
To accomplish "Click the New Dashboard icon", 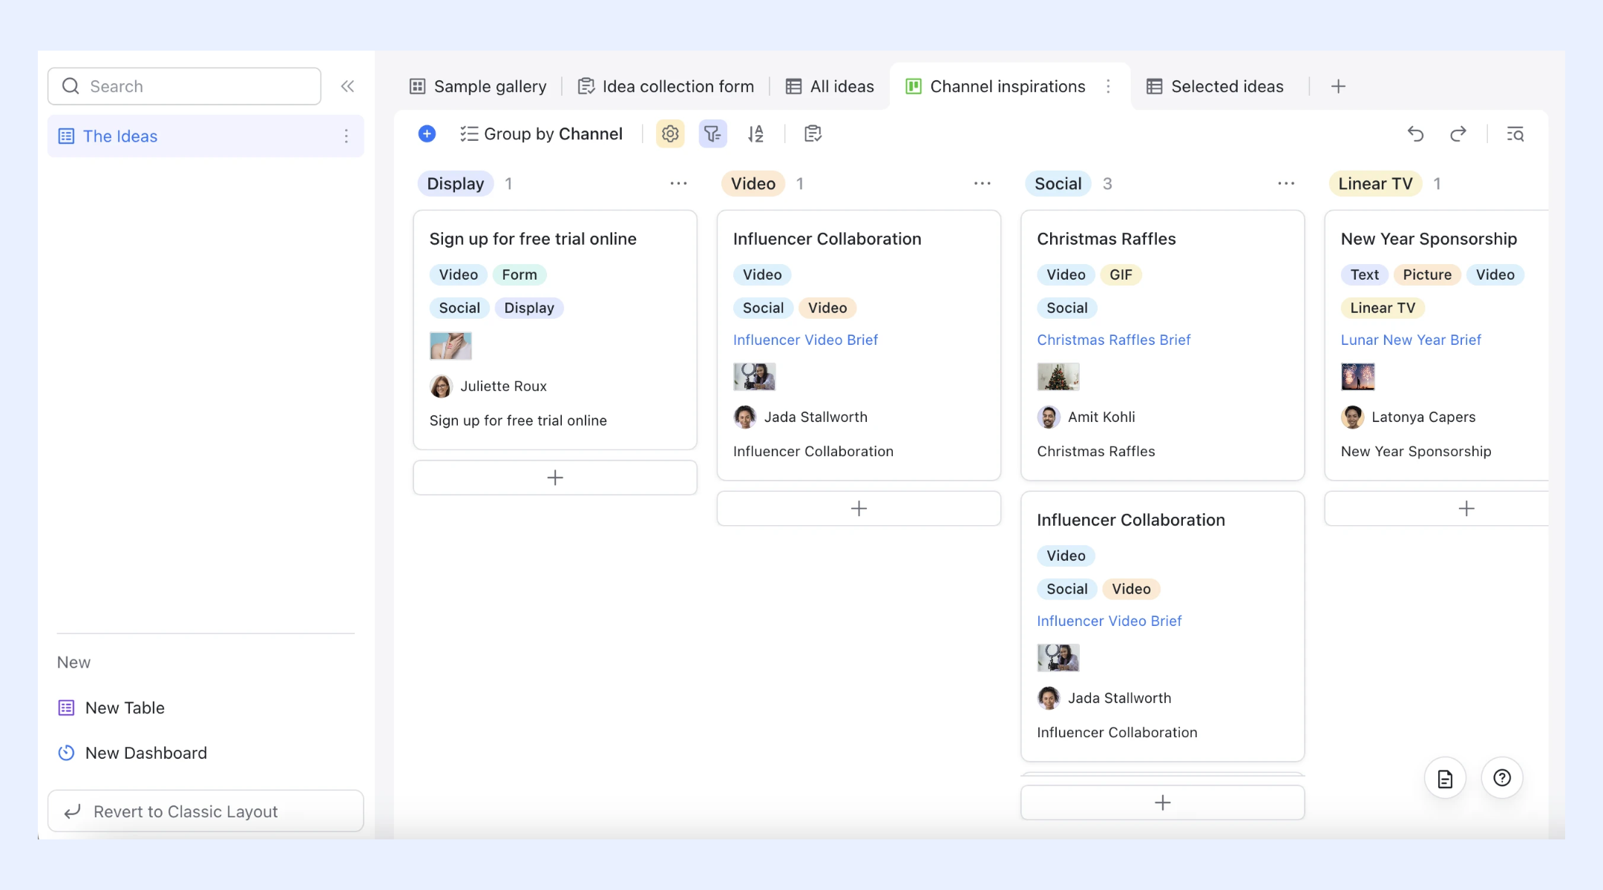I will click(x=66, y=753).
